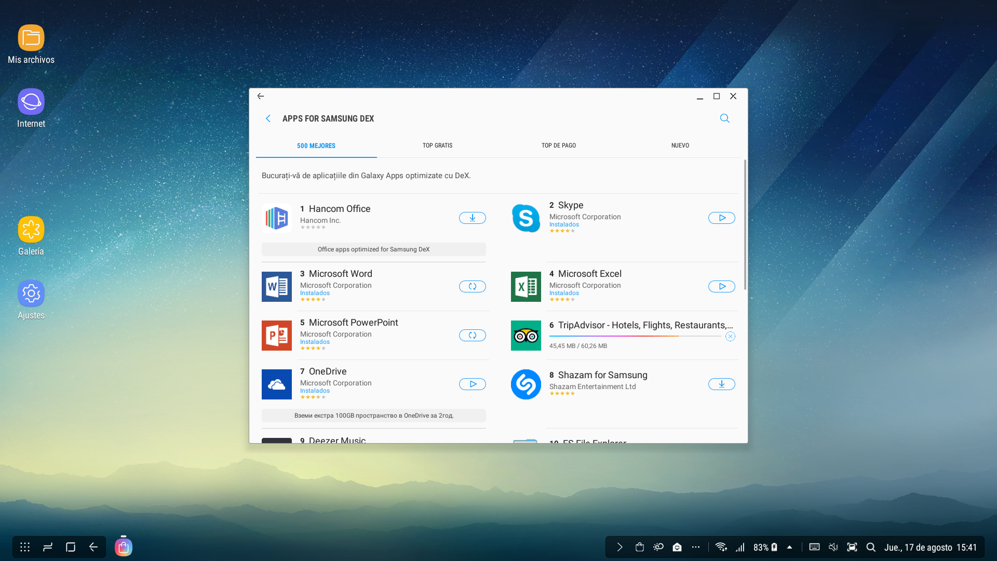This screenshot has height=561, width=997.
Task: Open Office apps optimized for Samsung DeX banner
Action: coord(374,249)
